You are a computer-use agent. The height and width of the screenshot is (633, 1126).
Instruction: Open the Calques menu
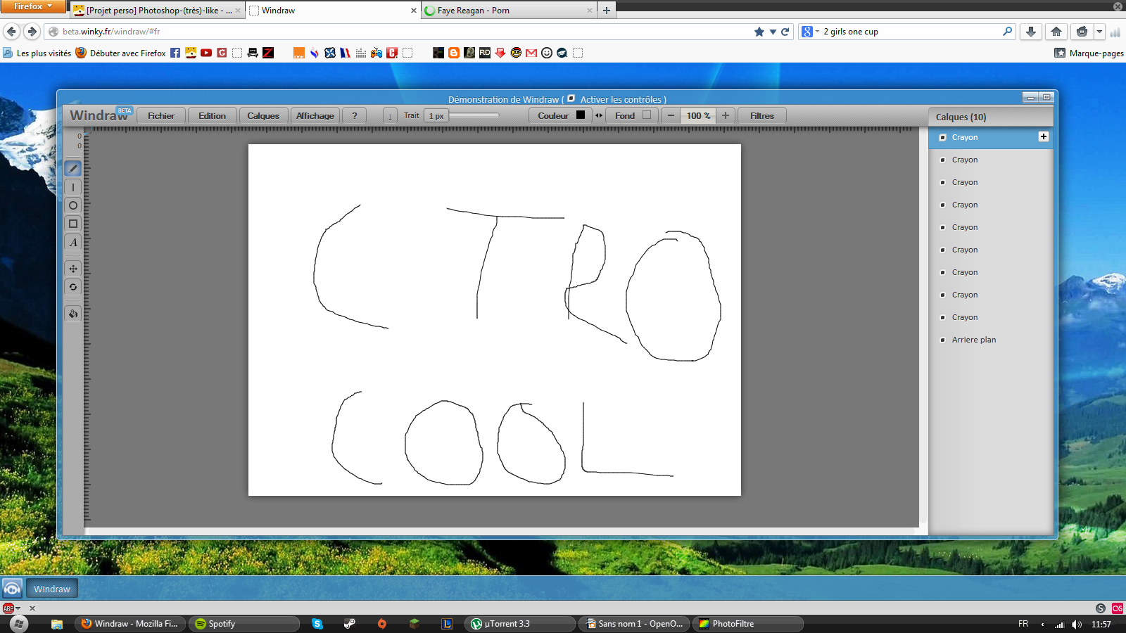(263, 115)
